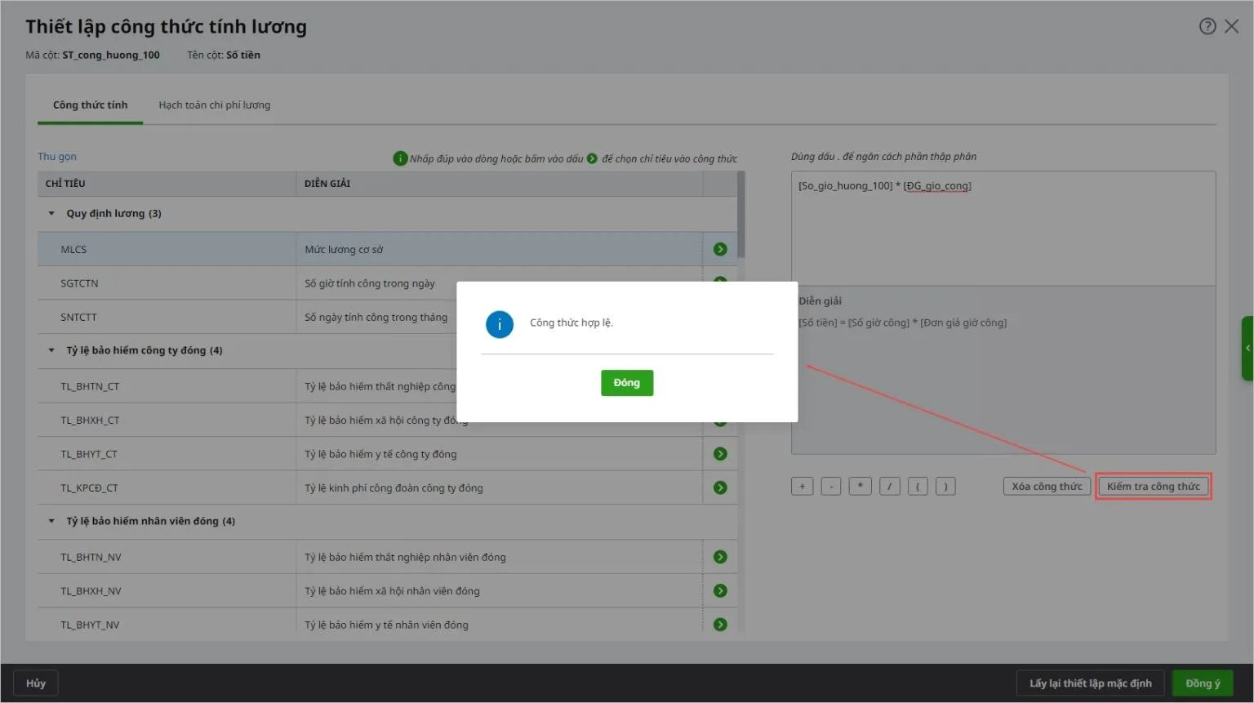The height and width of the screenshot is (703, 1254).
Task: Click inside the formula text area
Action: pyautogui.click(x=1003, y=233)
